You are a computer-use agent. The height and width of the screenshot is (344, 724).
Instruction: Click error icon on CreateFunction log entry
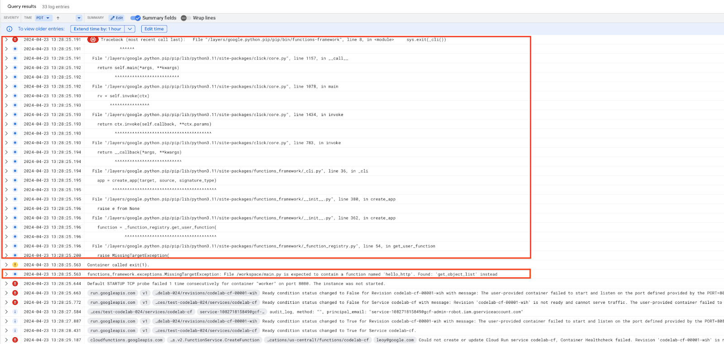click(15, 340)
